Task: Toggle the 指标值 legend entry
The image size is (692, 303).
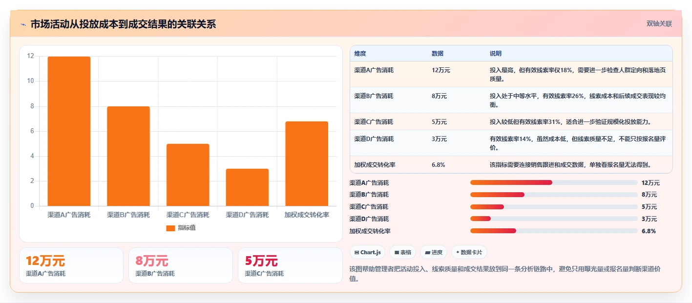Action: tap(181, 228)
